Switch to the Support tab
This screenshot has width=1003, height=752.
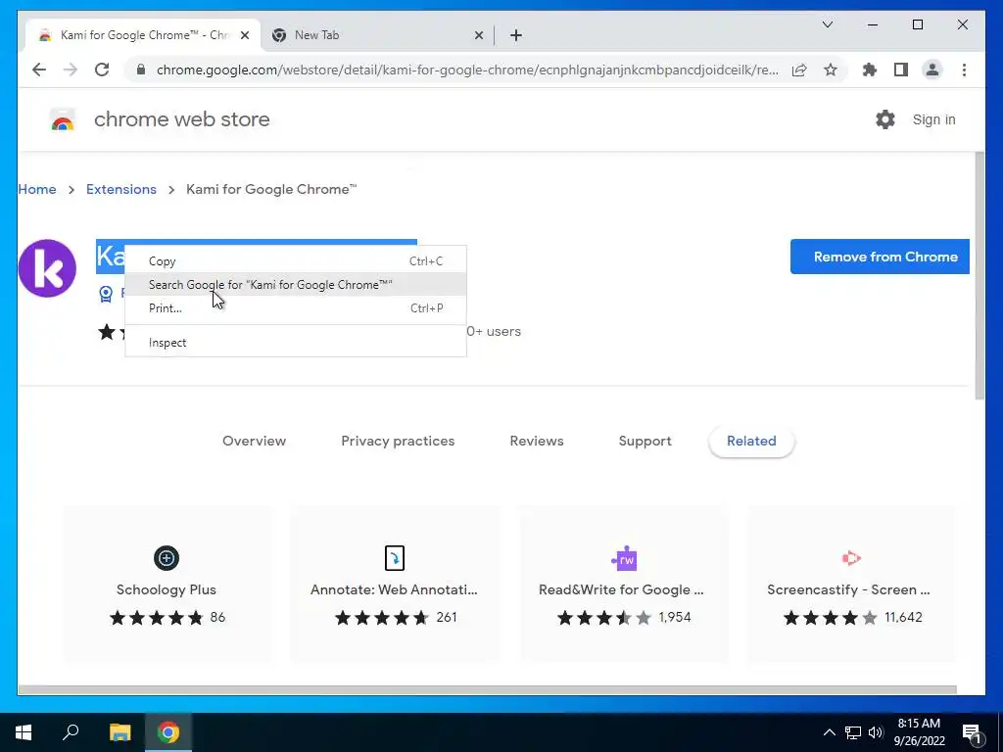(645, 442)
